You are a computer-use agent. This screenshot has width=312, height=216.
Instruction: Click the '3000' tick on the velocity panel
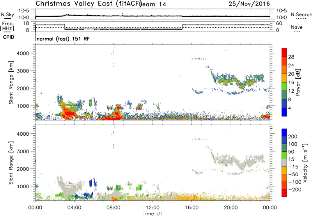23,151
